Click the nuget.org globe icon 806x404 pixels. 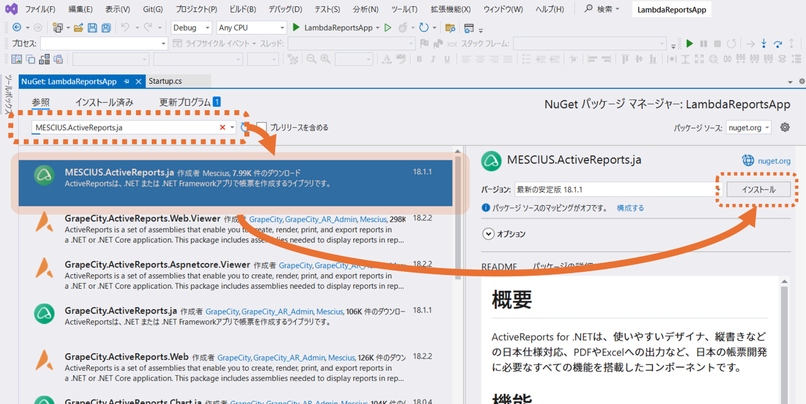pos(748,160)
